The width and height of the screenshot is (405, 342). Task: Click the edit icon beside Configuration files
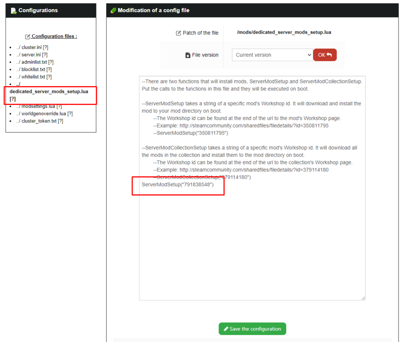(27, 36)
